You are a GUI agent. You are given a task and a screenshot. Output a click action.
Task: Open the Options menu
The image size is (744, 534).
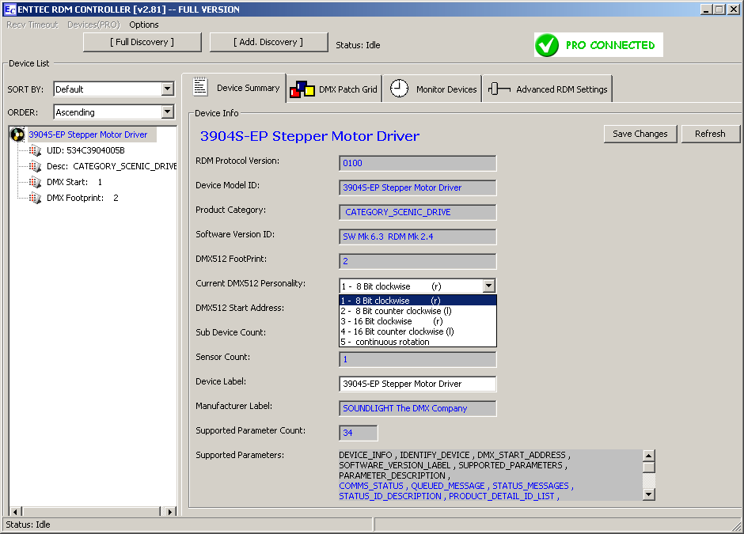pos(144,25)
